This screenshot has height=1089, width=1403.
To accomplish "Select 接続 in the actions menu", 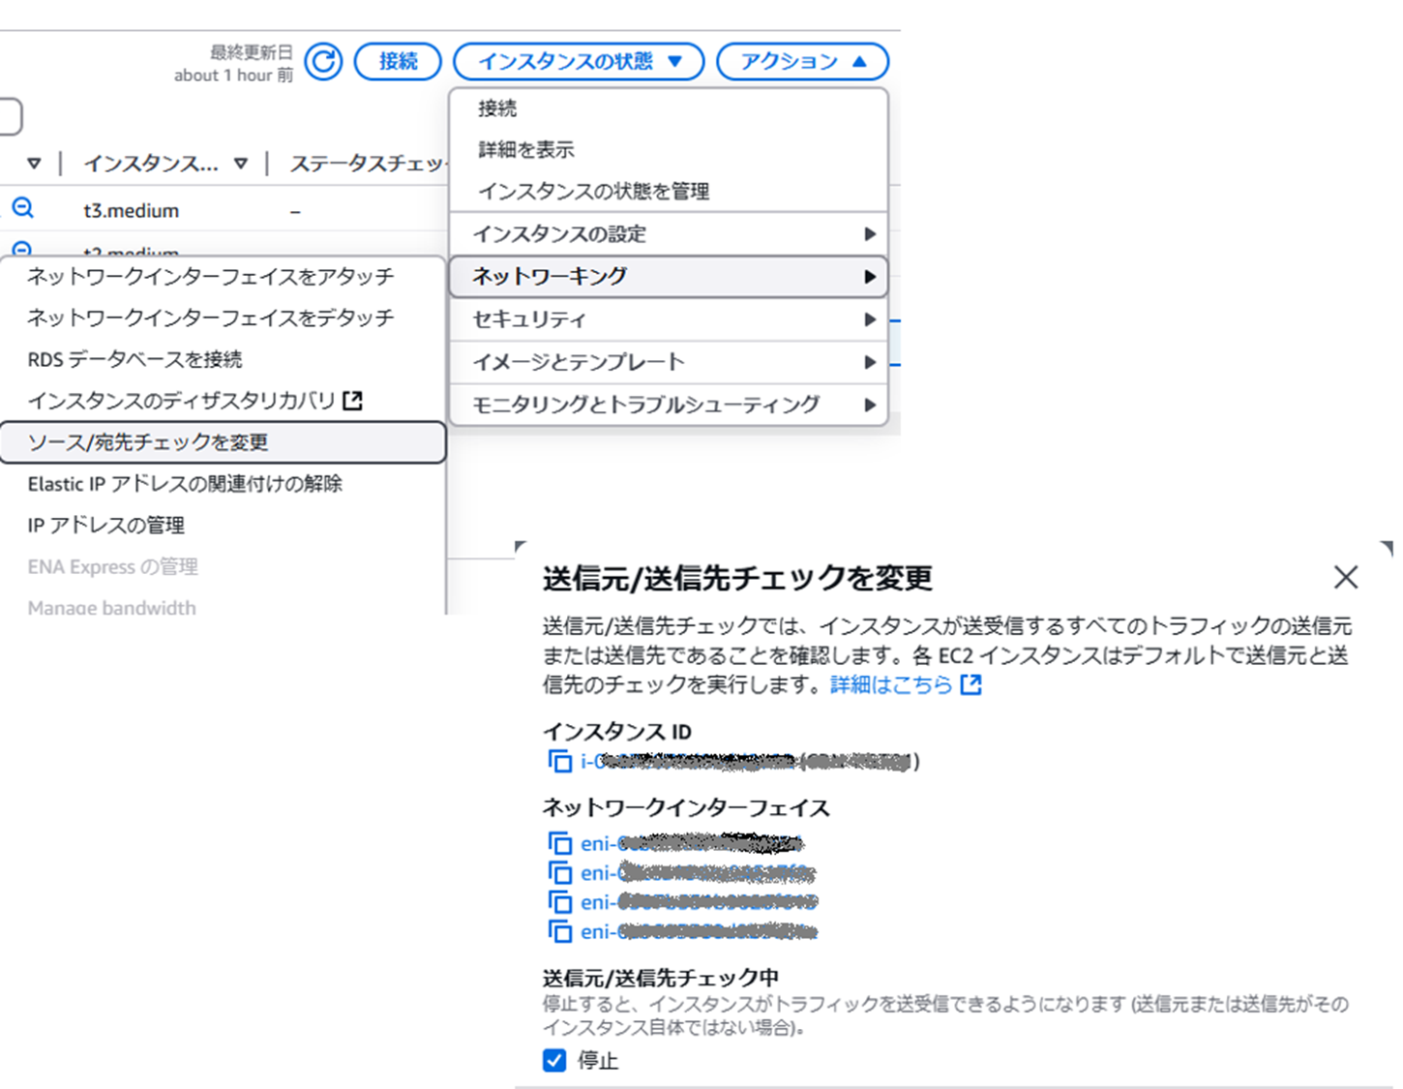I will coord(669,108).
